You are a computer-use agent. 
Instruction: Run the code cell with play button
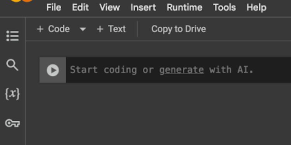[x=53, y=70]
